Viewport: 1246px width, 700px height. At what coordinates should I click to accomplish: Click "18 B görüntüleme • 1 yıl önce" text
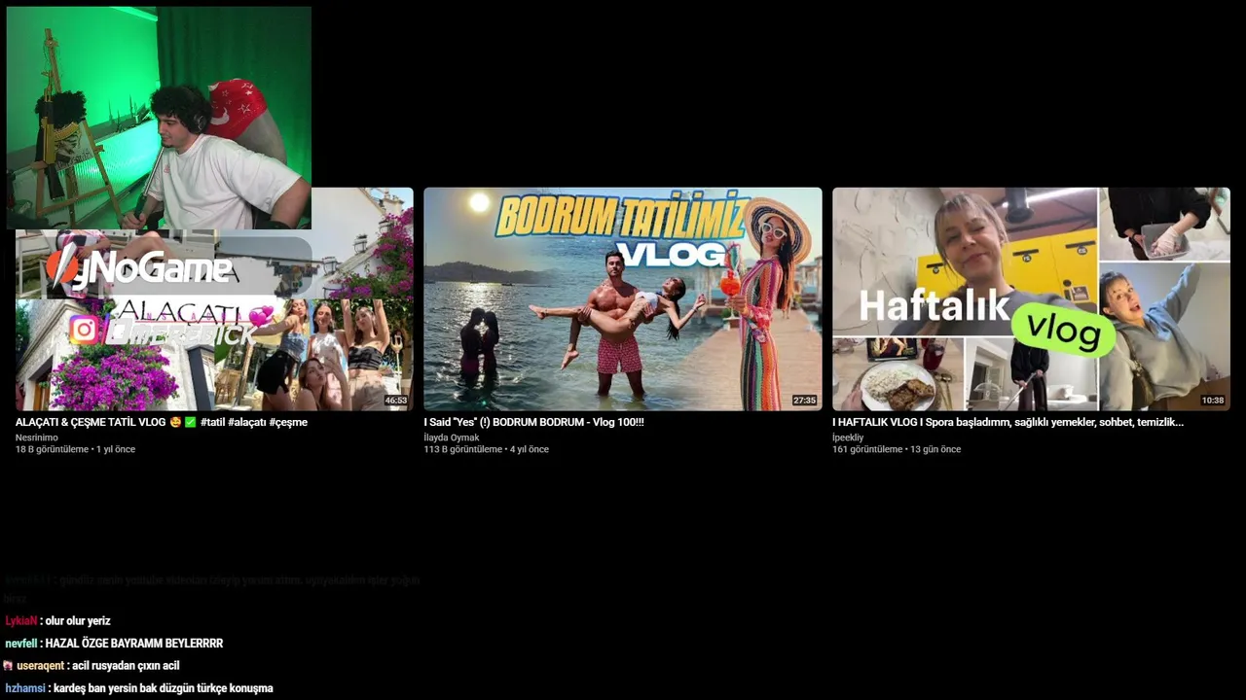75,449
